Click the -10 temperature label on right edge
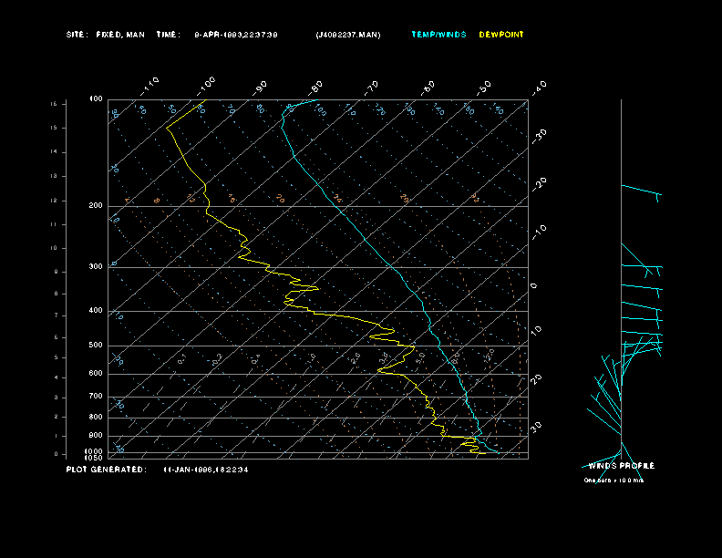 coord(539,232)
